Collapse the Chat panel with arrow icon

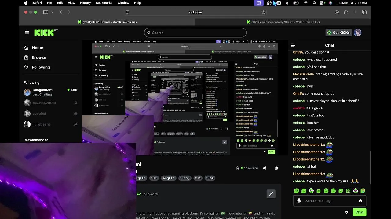(293, 45)
